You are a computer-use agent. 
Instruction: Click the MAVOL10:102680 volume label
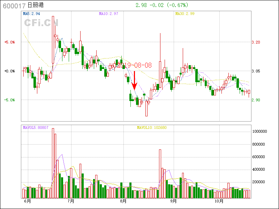coord(152,127)
